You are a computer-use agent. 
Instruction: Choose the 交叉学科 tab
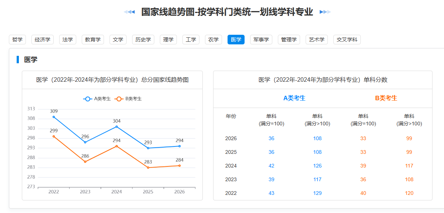347,40
